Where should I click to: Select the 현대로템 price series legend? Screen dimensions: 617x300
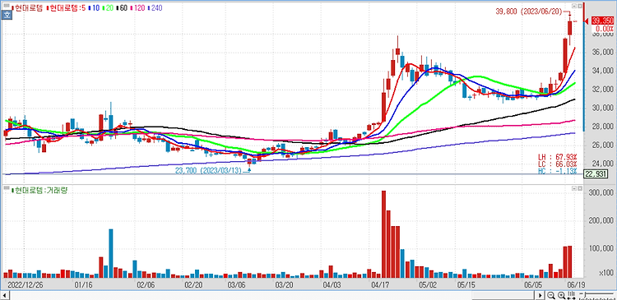(27, 8)
